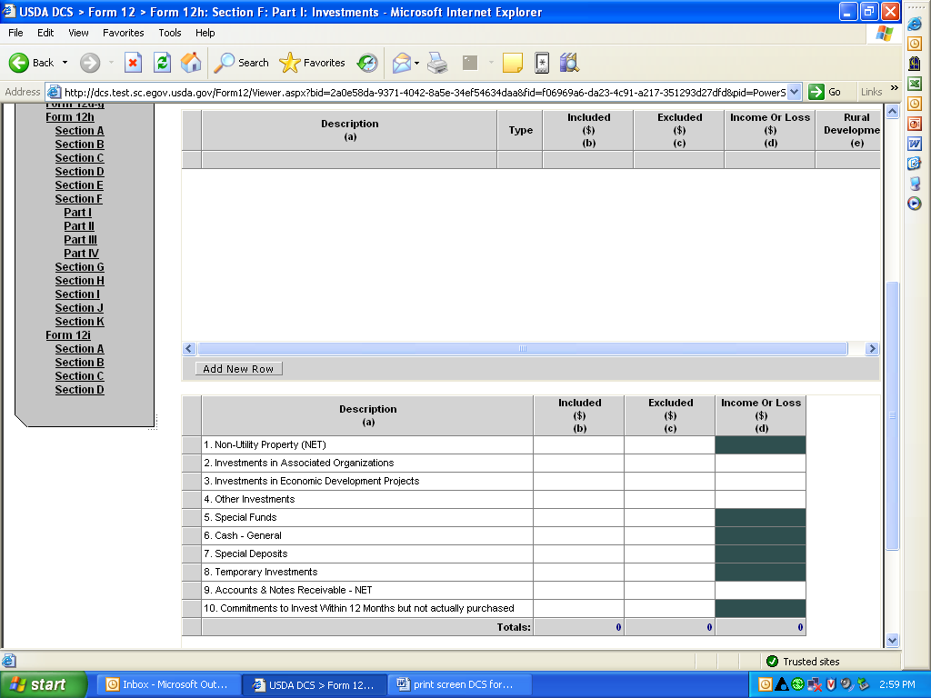Open the Tools menu
The height and width of the screenshot is (698, 931).
(x=170, y=33)
